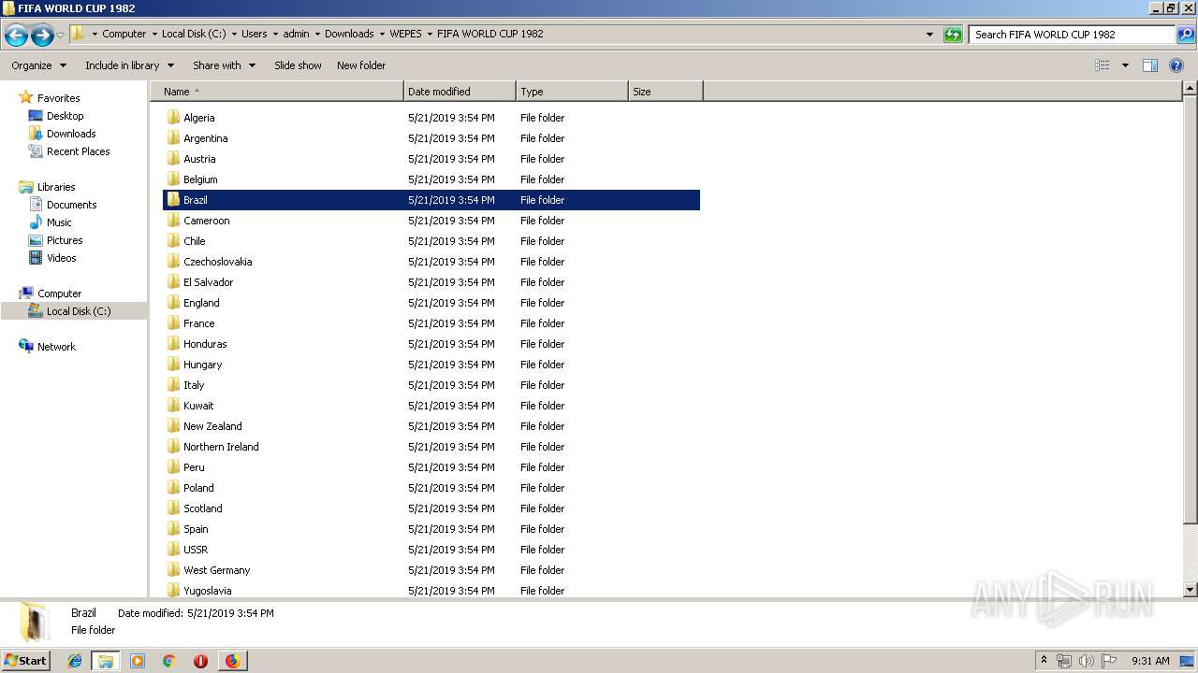Sort by the Name column header
Image resolution: width=1198 pixels, height=673 pixels.
coord(277,92)
